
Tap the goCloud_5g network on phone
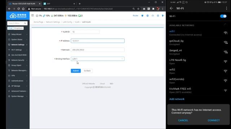click(x=199, y=42)
